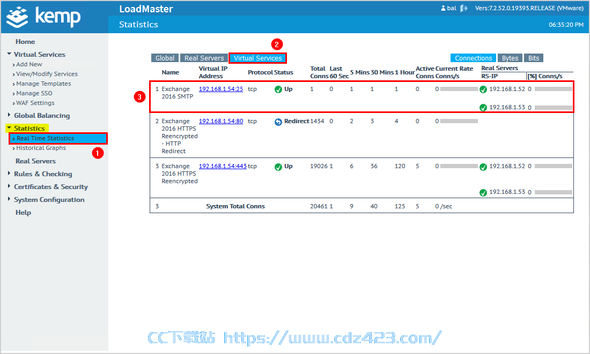Open the 192.168.1.54:443 virtual service link
This screenshot has width=590, height=354.
pyautogui.click(x=223, y=166)
